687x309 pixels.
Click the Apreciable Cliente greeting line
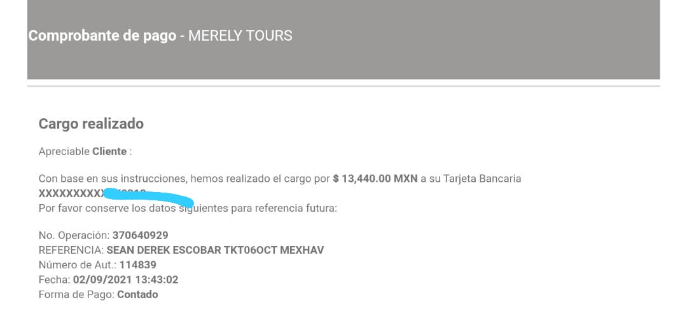tap(85, 152)
